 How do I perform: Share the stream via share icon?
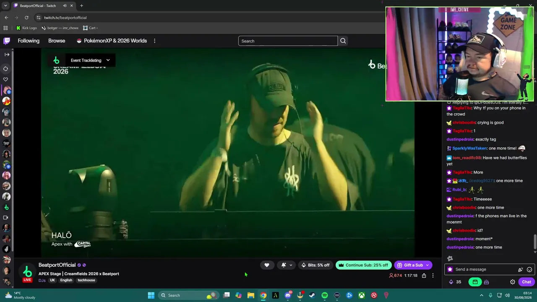pyautogui.click(x=424, y=276)
